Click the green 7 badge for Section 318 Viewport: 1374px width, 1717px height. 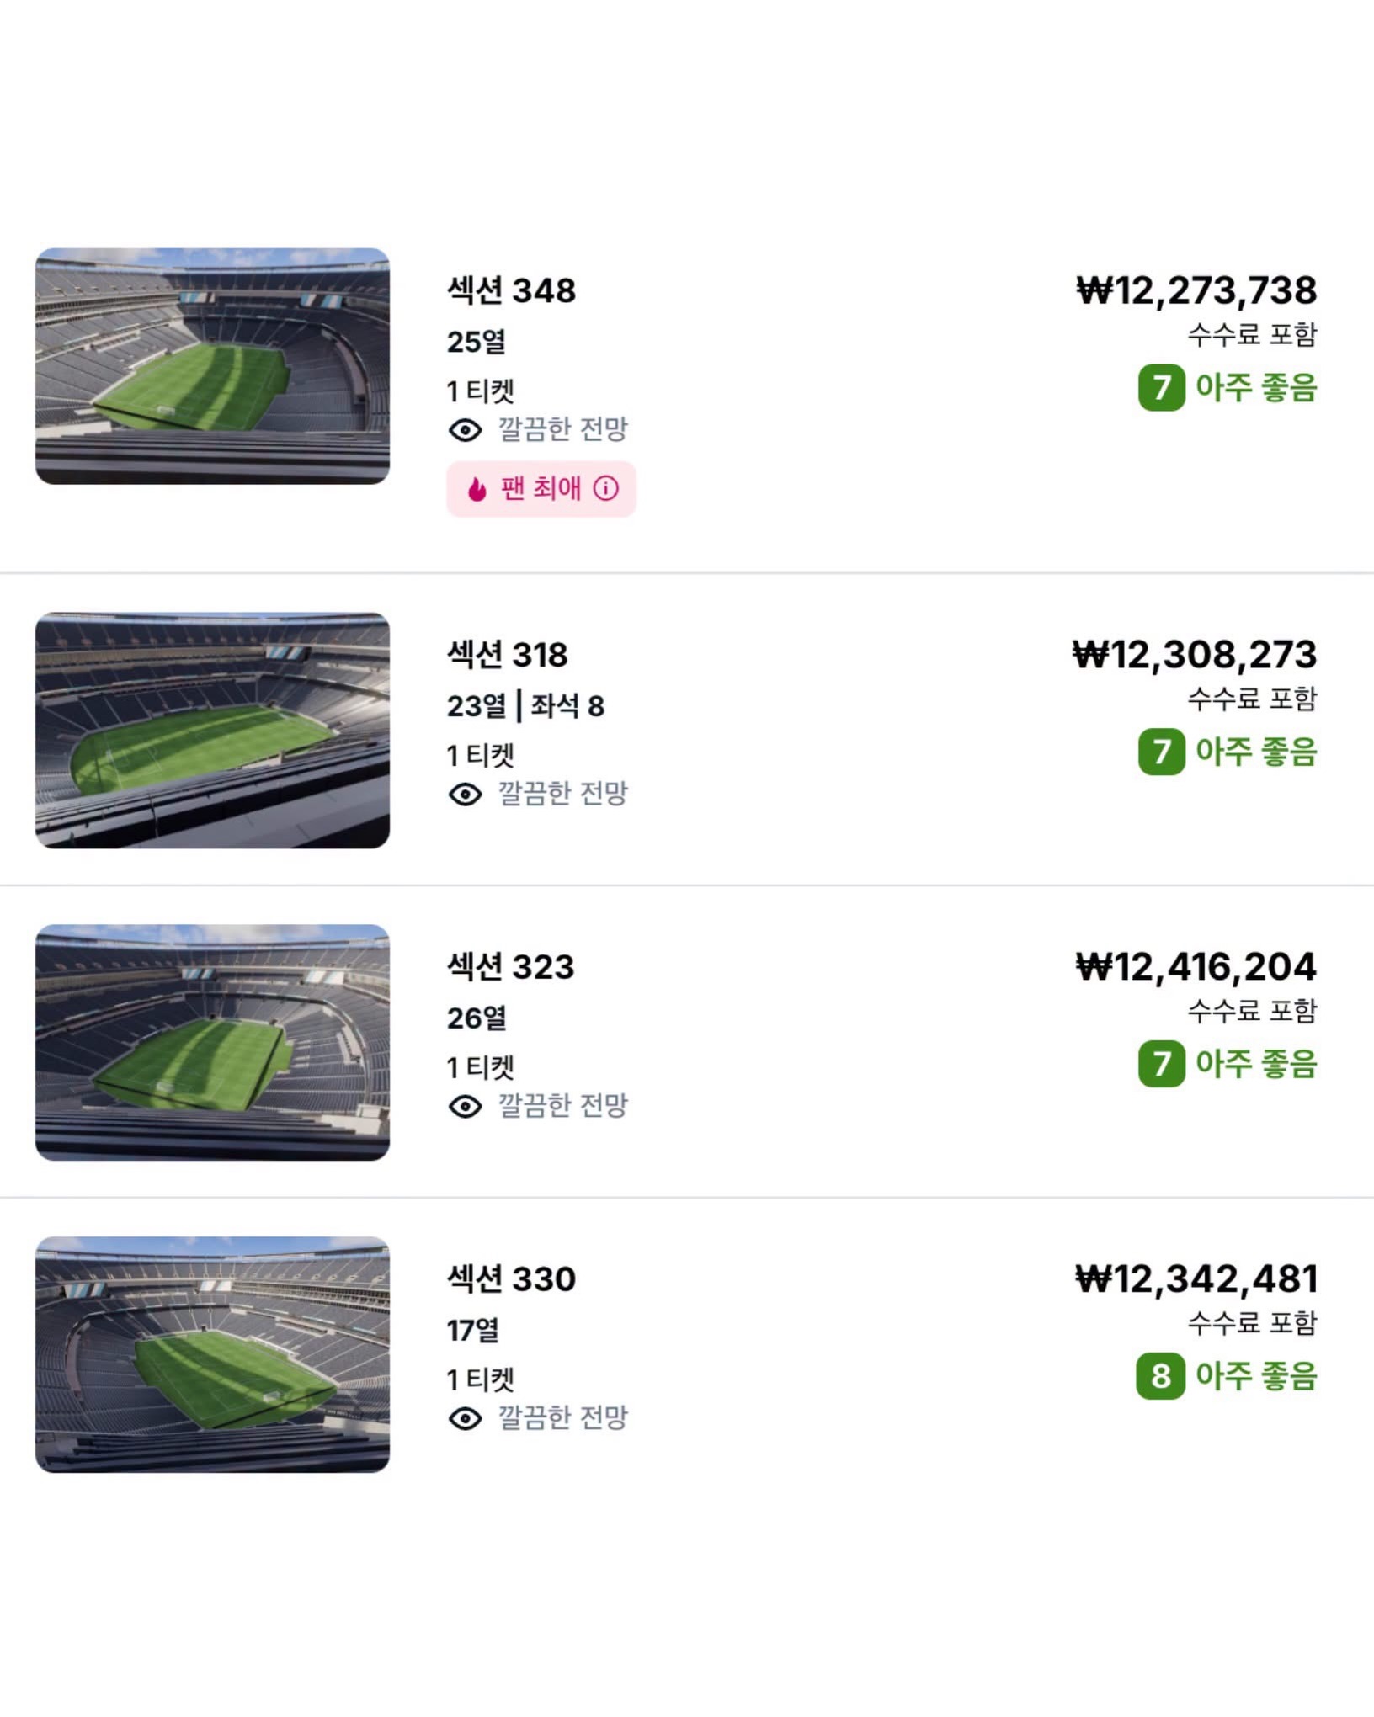1162,752
